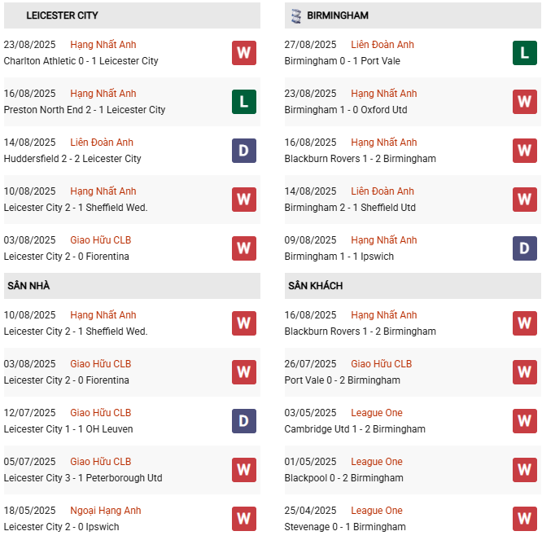Open the SÂN NHÀ home section header
Image resolution: width=542 pixels, height=540 pixels.
pos(28,286)
